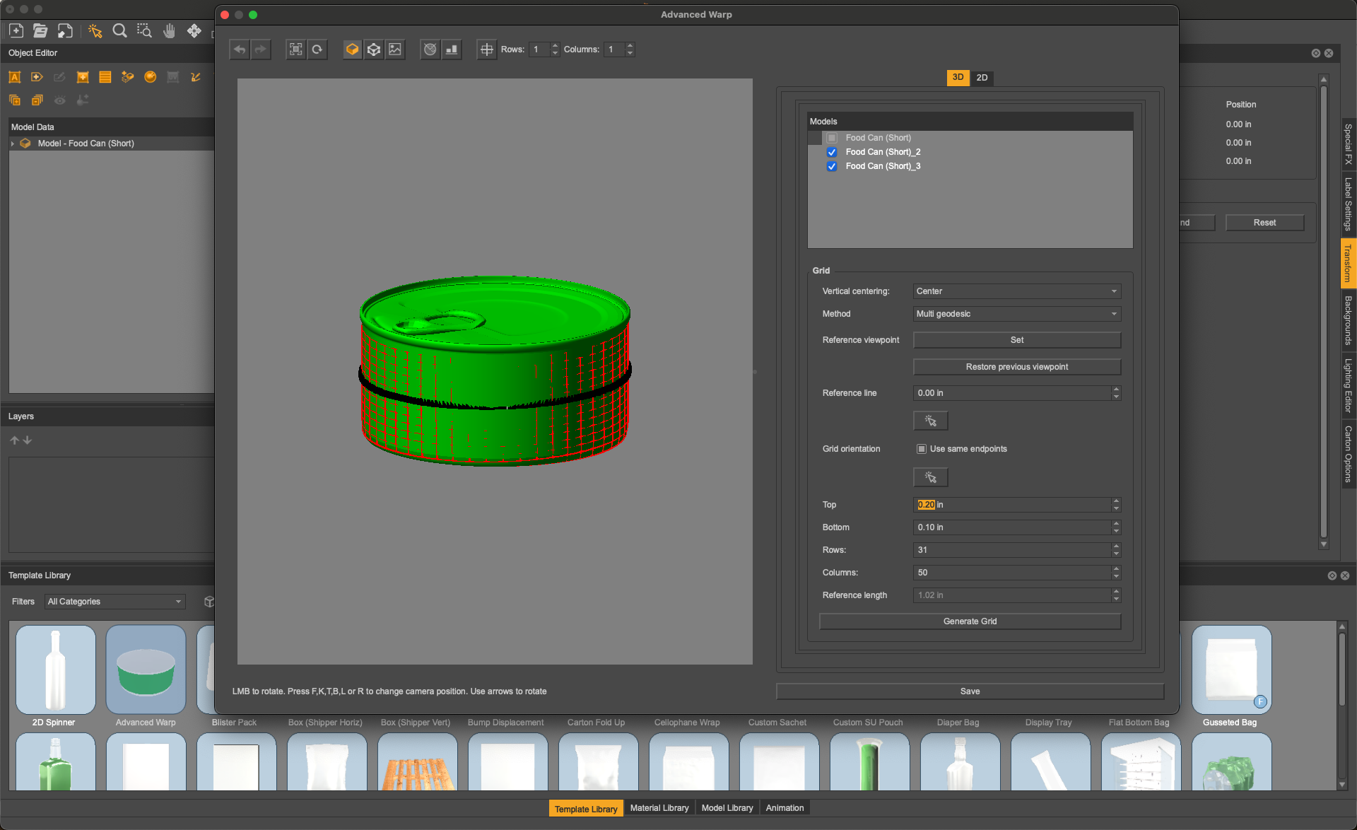Click the rotate reset icon in warp toolbar

pos(317,49)
